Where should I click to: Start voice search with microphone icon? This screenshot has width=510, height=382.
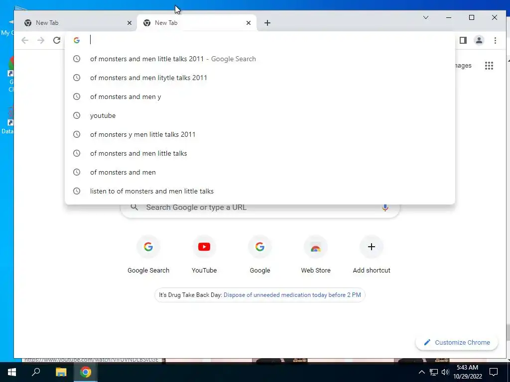pyautogui.click(x=385, y=207)
